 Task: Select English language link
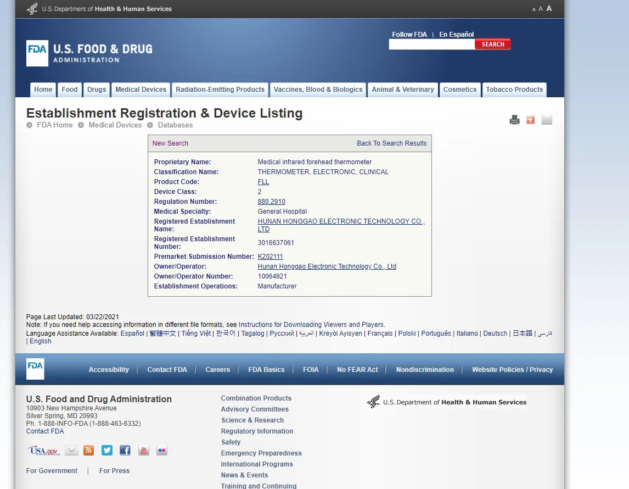click(x=41, y=341)
